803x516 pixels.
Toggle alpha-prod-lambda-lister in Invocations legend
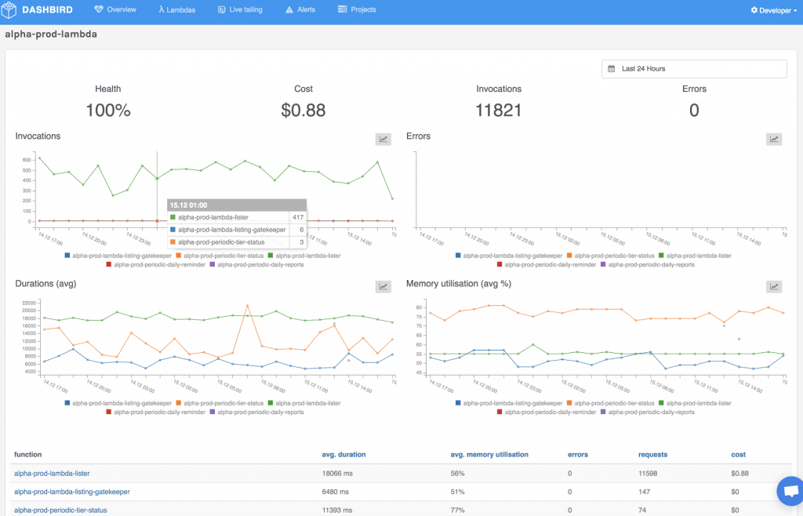(x=304, y=256)
